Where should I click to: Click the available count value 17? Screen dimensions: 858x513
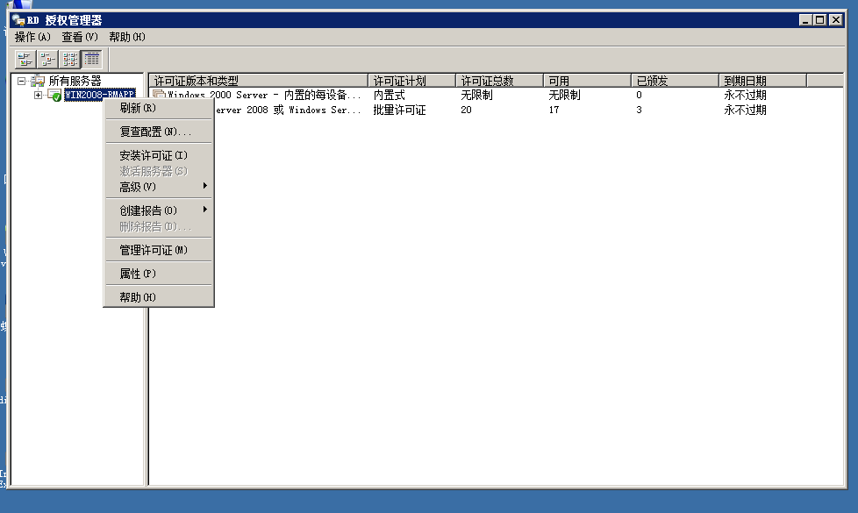pyautogui.click(x=554, y=110)
